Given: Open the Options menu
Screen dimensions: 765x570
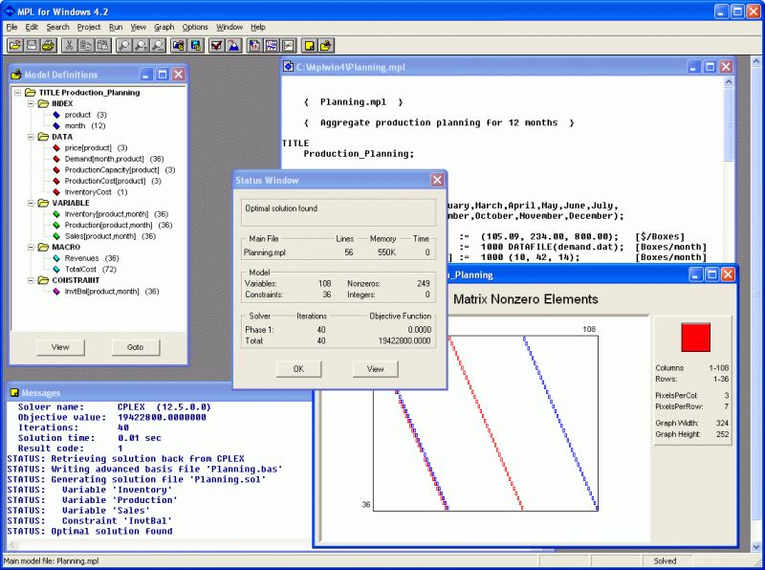Looking at the screenshot, I should [x=194, y=27].
